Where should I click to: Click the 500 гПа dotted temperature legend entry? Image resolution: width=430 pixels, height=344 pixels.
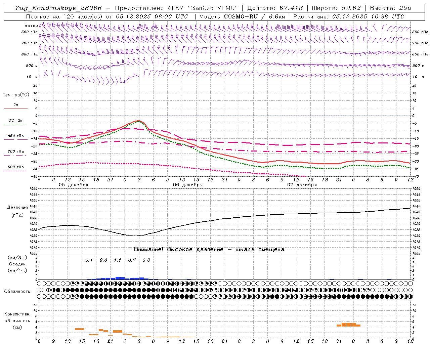[15, 167]
